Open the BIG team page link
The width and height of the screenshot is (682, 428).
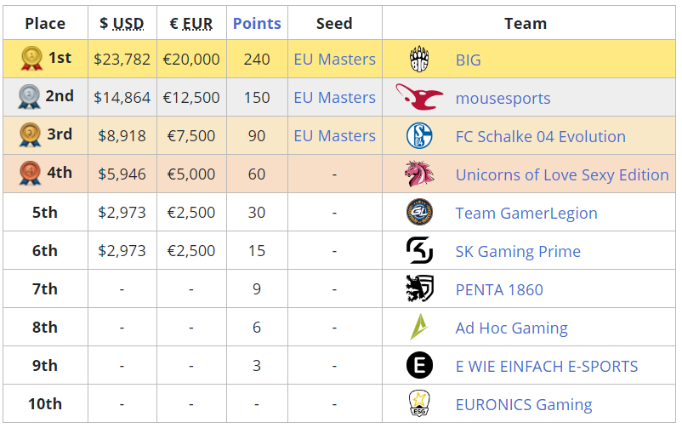pyautogui.click(x=468, y=60)
